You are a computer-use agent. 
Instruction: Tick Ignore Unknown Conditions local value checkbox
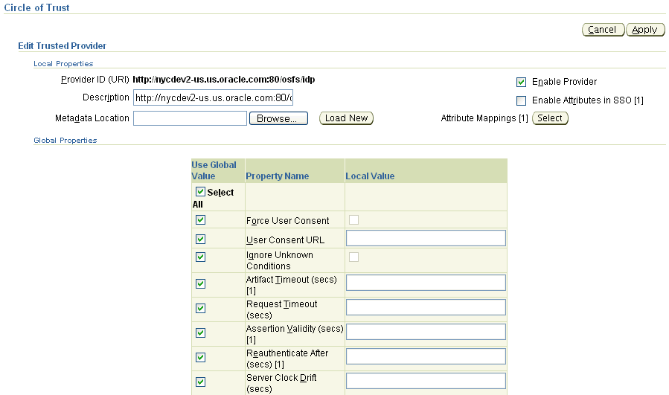353,257
